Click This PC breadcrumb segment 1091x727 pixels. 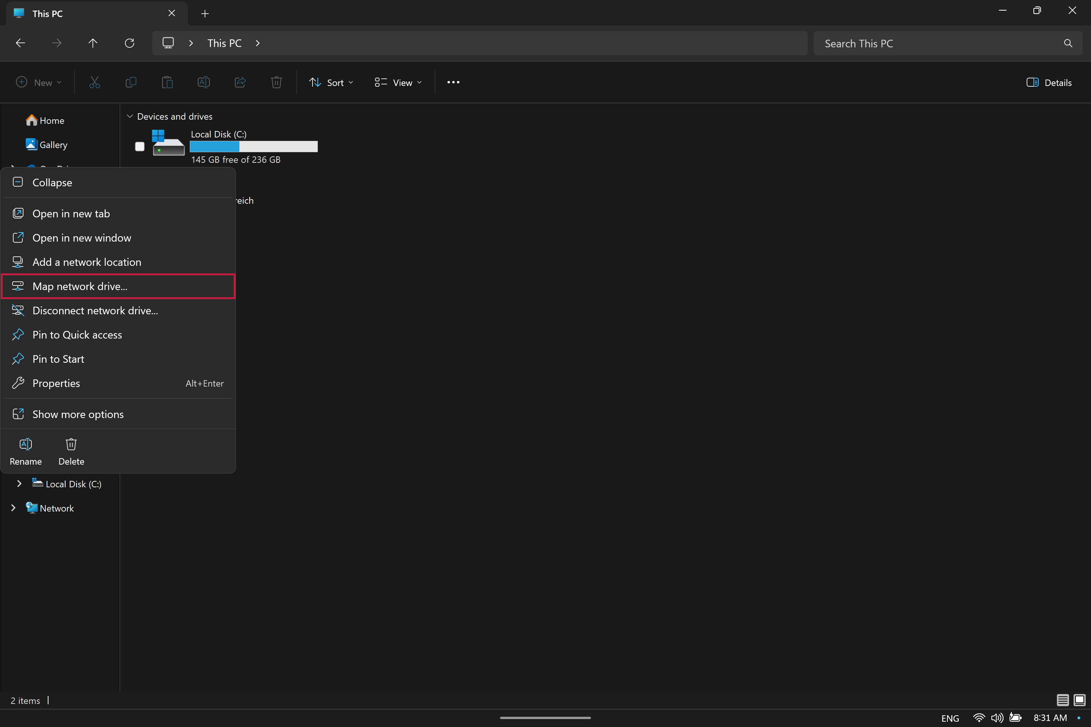(x=225, y=43)
